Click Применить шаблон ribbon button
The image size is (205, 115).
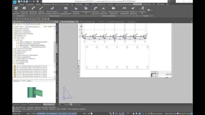tap(24, 10)
